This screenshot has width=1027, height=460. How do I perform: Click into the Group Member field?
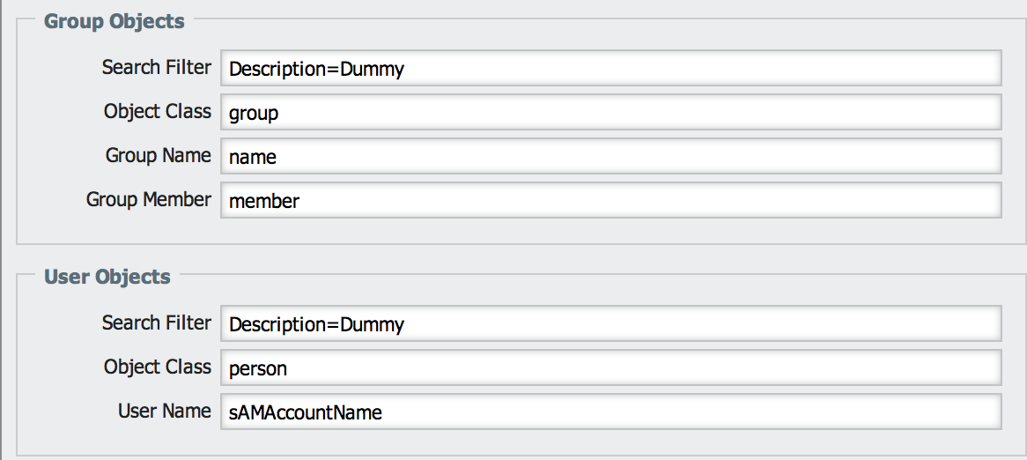tap(610, 200)
